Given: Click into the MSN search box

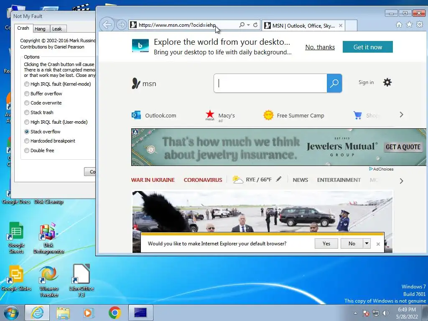Looking at the screenshot, I should point(270,83).
